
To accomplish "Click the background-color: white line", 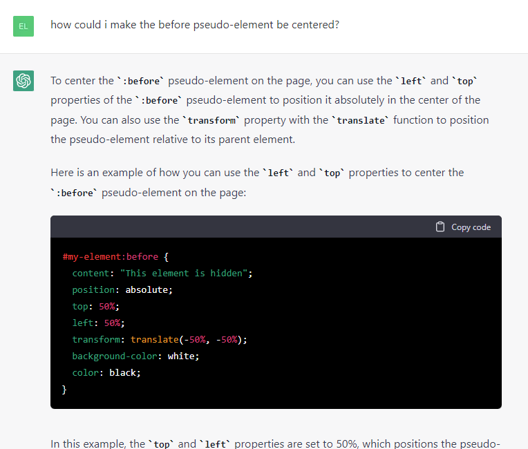I will [x=135, y=356].
